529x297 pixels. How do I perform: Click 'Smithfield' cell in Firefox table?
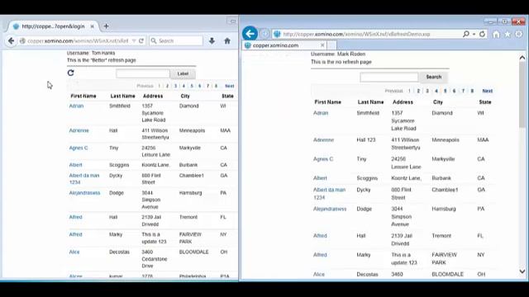point(120,106)
